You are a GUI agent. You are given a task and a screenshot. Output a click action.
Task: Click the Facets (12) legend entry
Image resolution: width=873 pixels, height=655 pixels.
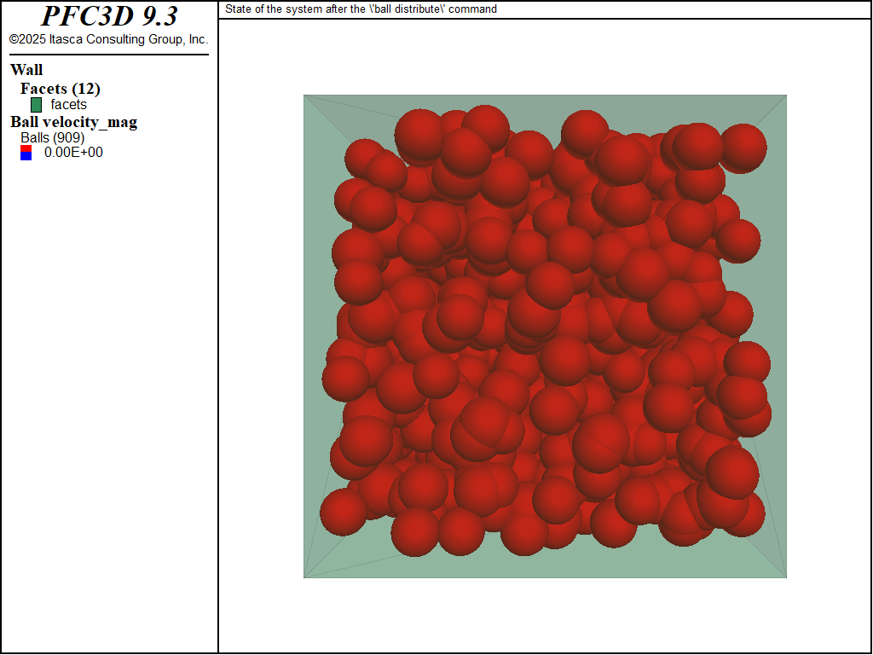(x=60, y=89)
